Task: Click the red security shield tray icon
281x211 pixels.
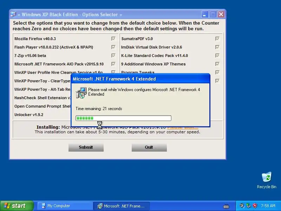Action: pos(255,206)
